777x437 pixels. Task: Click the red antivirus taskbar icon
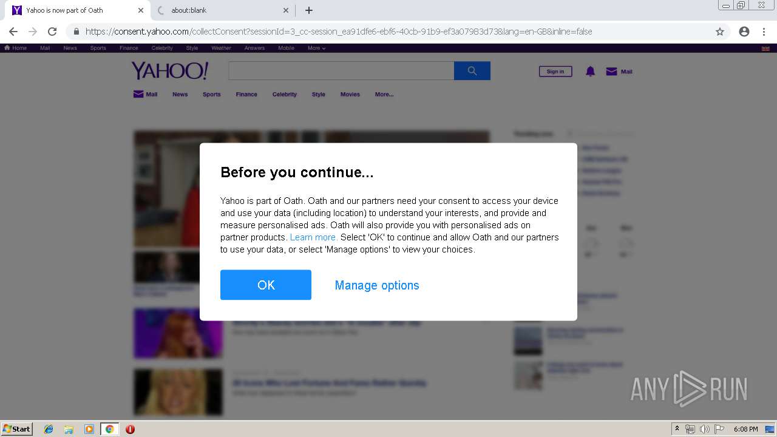pyautogui.click(x=130, y=429)
